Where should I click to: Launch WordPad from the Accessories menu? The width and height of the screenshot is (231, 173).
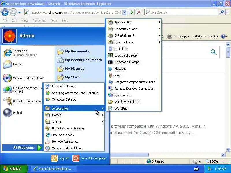(x=134, y=108)
